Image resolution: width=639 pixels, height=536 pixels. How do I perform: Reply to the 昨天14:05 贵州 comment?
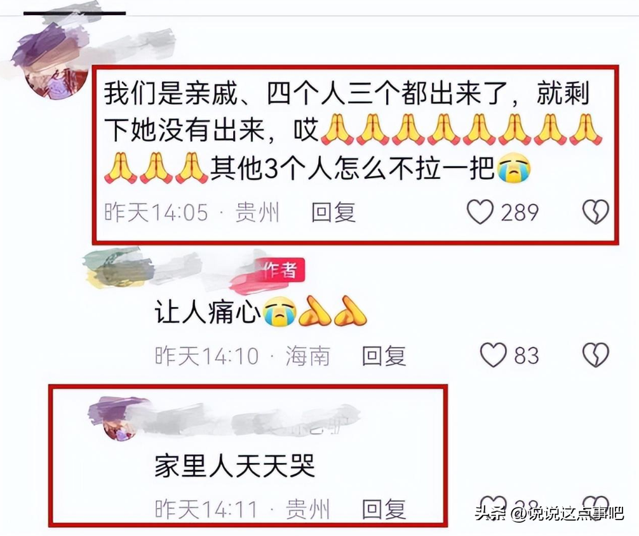click(333, 212)
